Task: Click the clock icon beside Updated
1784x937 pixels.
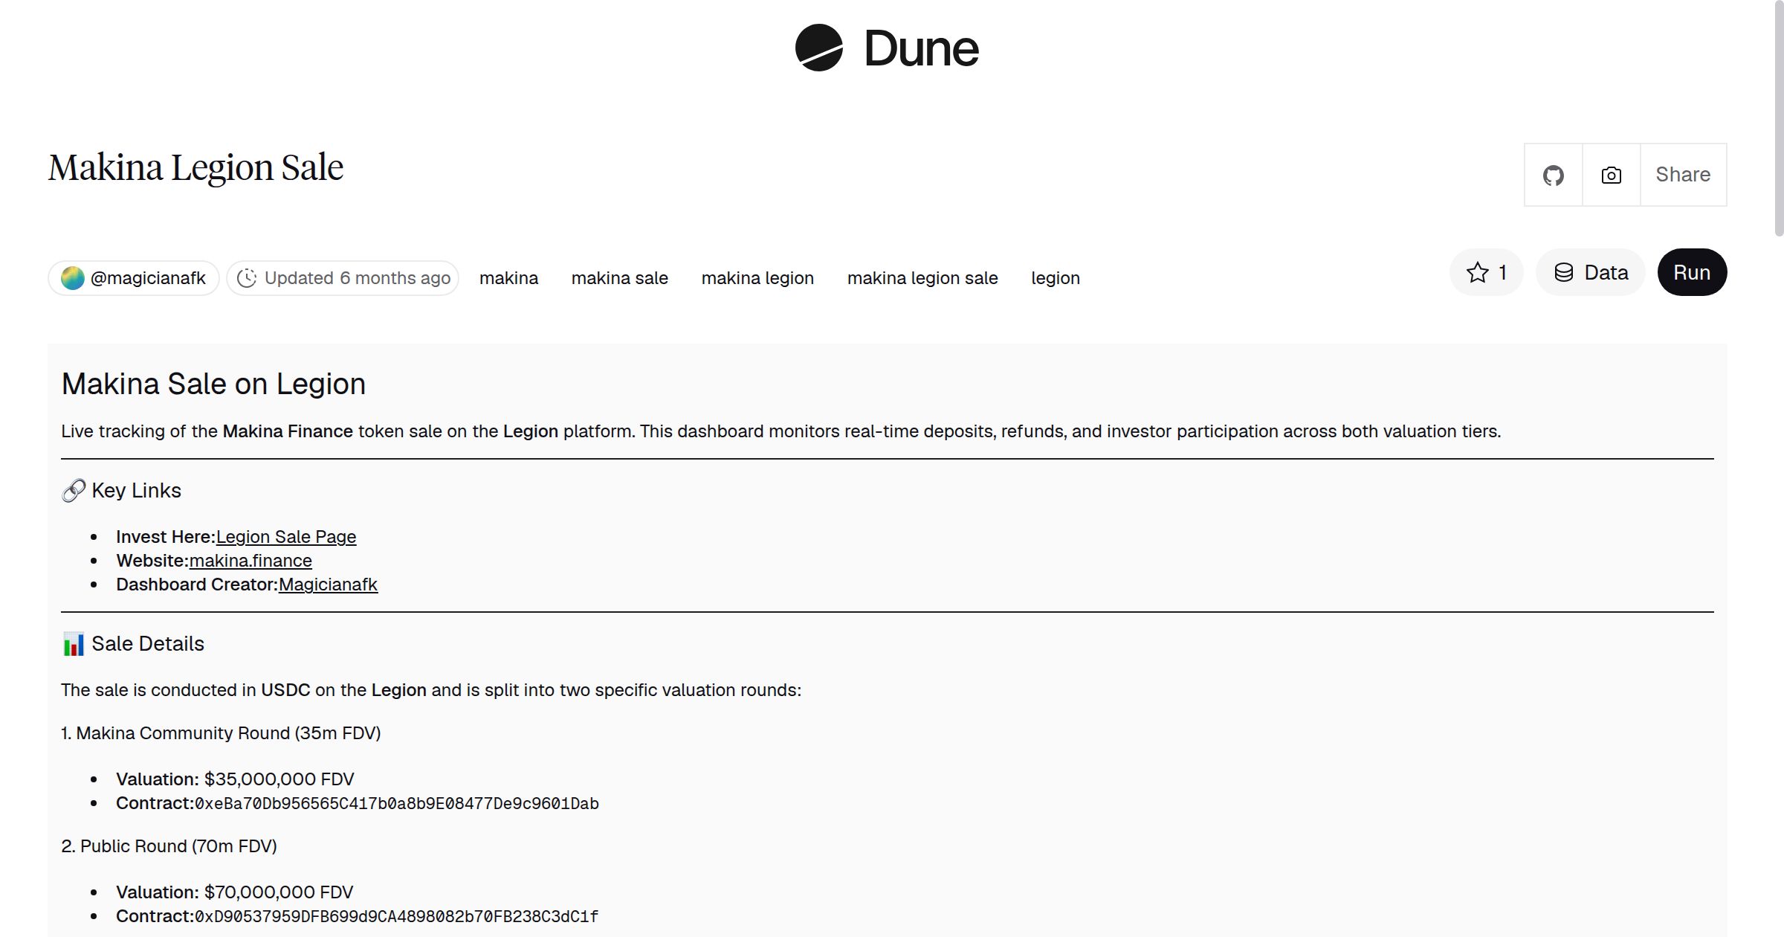Action: (247, 278)
